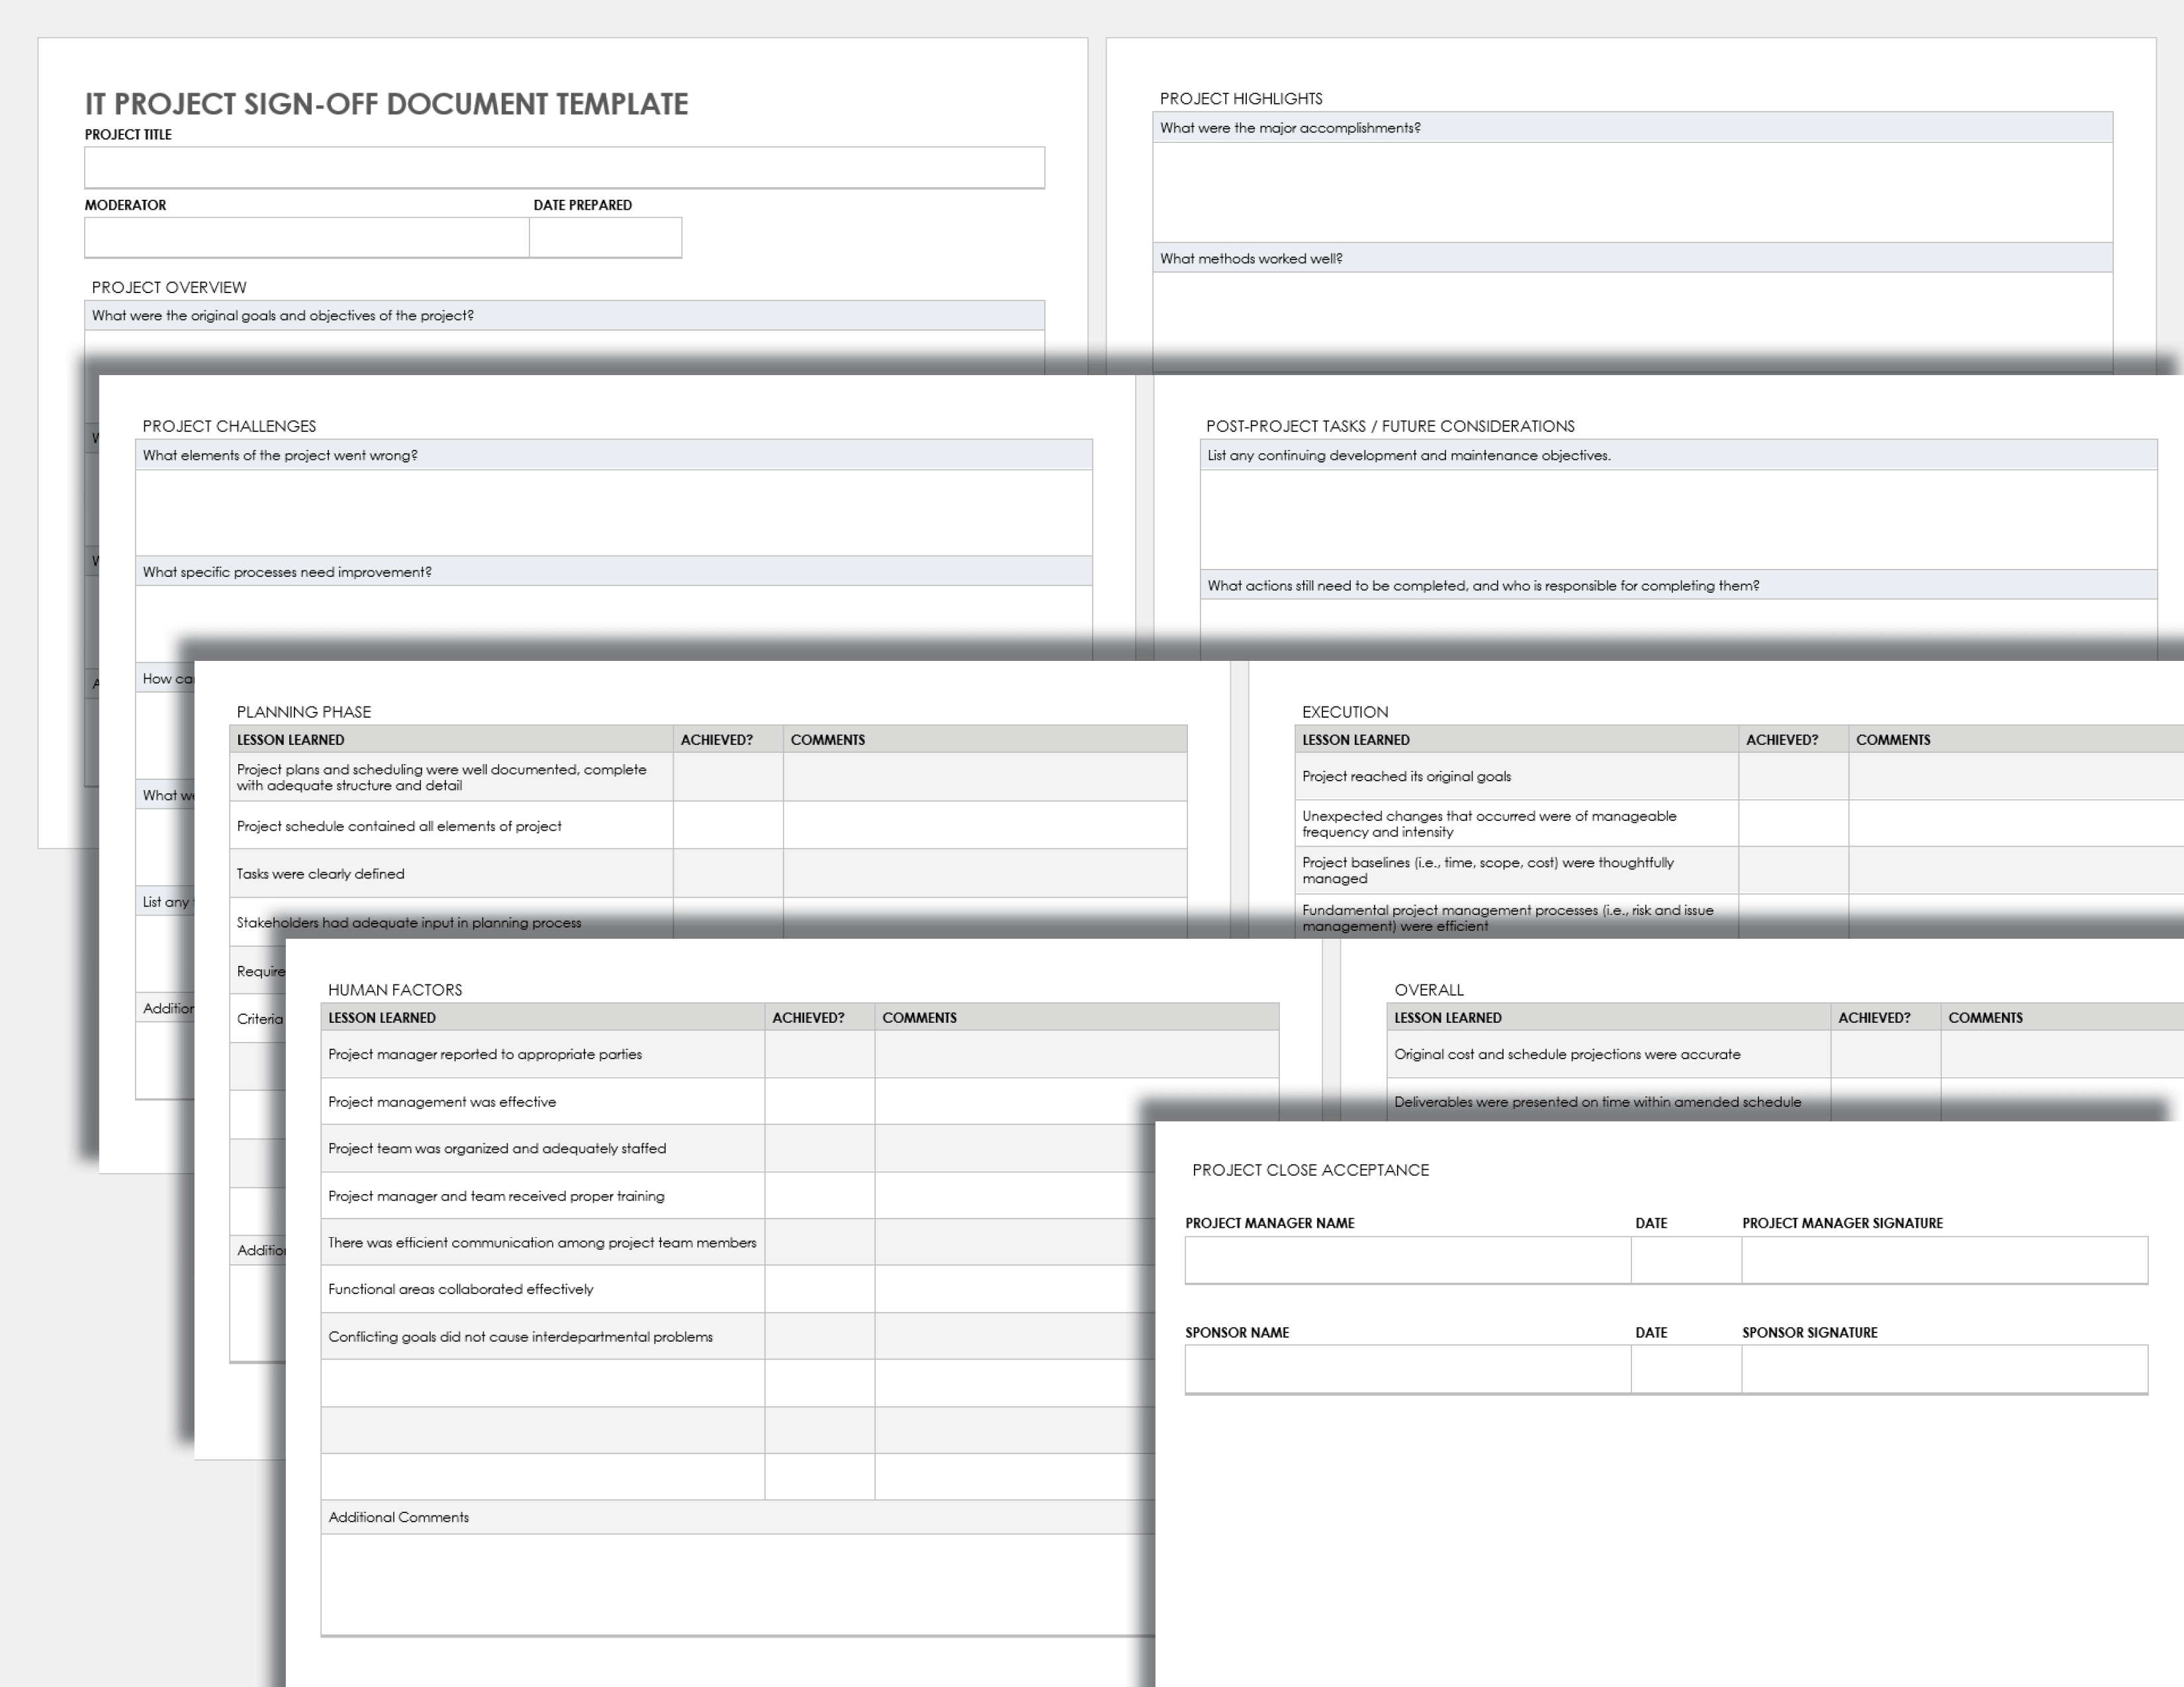
Task: Click the Date Prepared input field
Action: 605,238
